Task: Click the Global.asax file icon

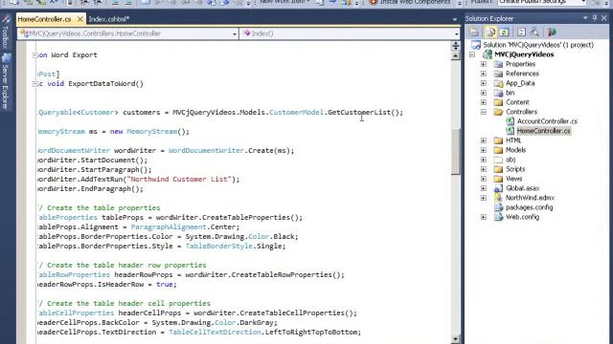Action: (x=498, y=188)
